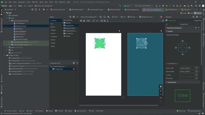Collapse the Transforms section
The width and height of the screenshot is (205, 115).
tap(167, 82)
